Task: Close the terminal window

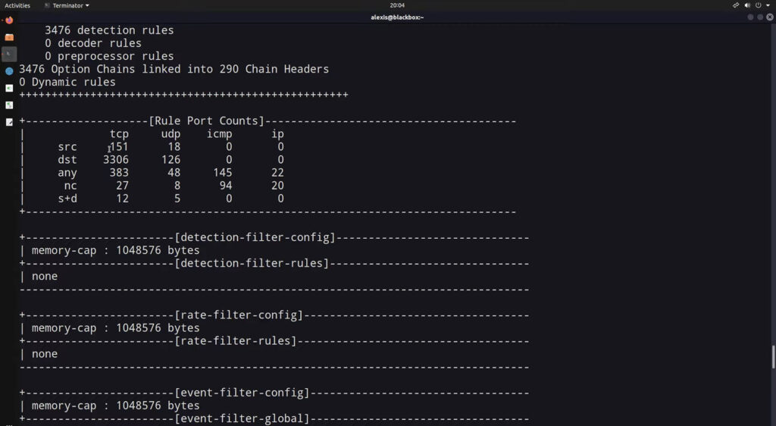Action: point(770,17)
